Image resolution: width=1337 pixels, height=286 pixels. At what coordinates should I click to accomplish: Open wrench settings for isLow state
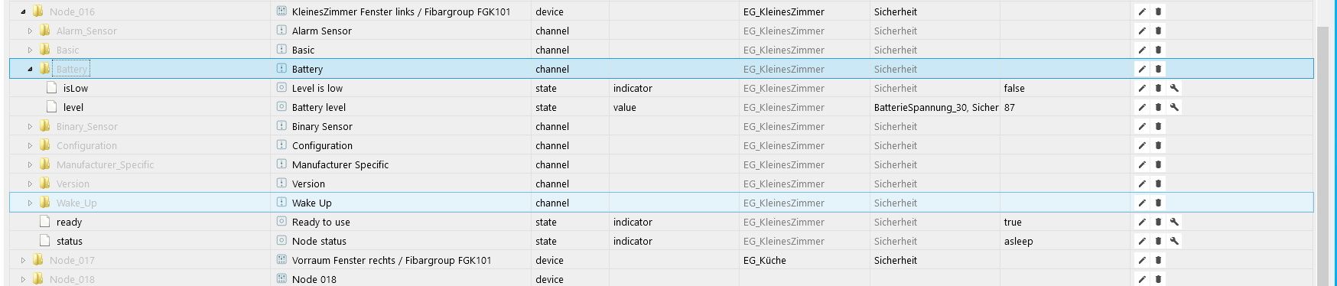(1175, 88)
